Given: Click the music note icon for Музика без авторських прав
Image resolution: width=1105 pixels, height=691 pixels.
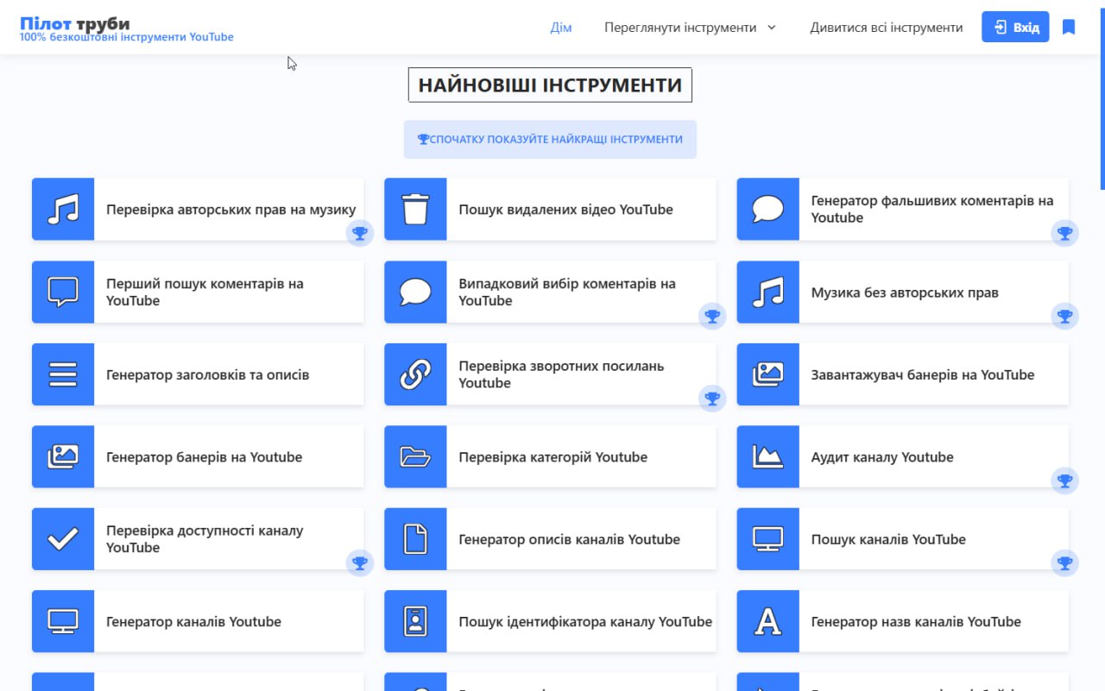Looking at the screenshot, I should point(767,292).
